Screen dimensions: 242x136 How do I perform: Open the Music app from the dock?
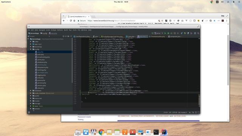[x=125, y=132]
